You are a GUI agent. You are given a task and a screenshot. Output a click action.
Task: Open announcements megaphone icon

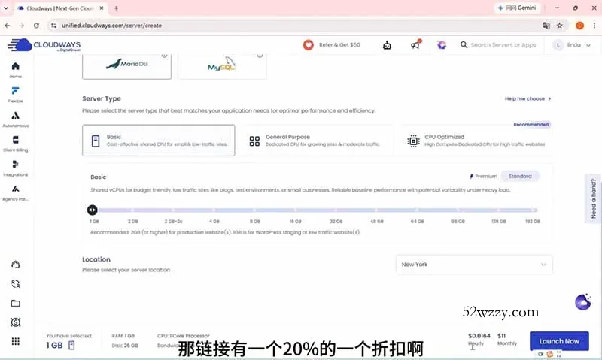point(415,44)
